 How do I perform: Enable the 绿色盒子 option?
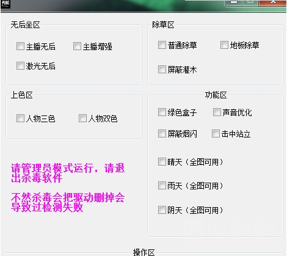[x=162, y=112]
